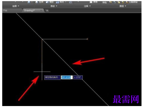Expand the 修改 modify panel
The image size is (144, 108).
[54, 6]
